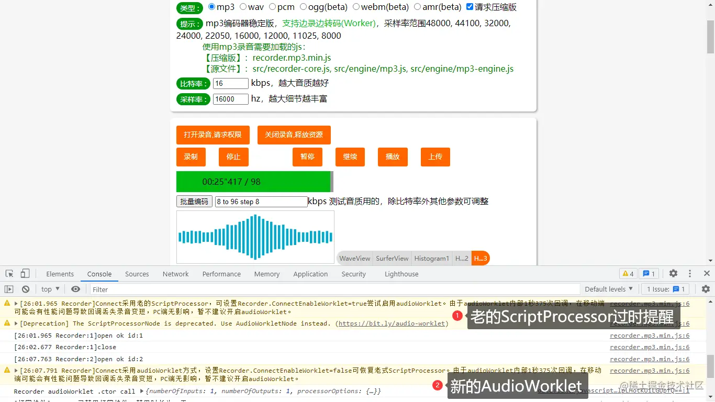The width and height of the screenshot is (715, 402).
Task: Open source link for 'open ok id:2' row
Action: (650, 359)
